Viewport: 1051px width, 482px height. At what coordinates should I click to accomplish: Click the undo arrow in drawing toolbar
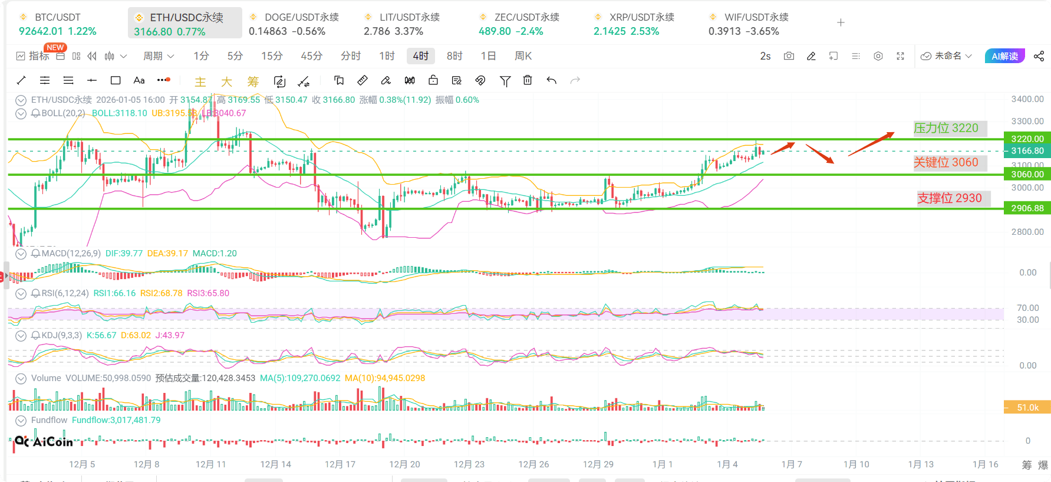point(551,80)
